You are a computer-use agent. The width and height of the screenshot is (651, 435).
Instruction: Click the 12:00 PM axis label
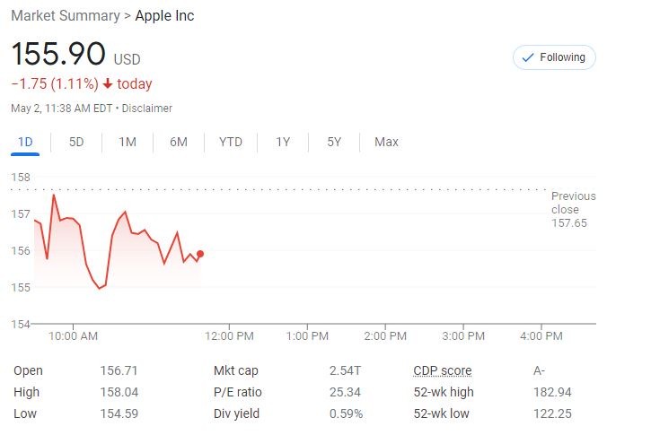tap(230, 336)
